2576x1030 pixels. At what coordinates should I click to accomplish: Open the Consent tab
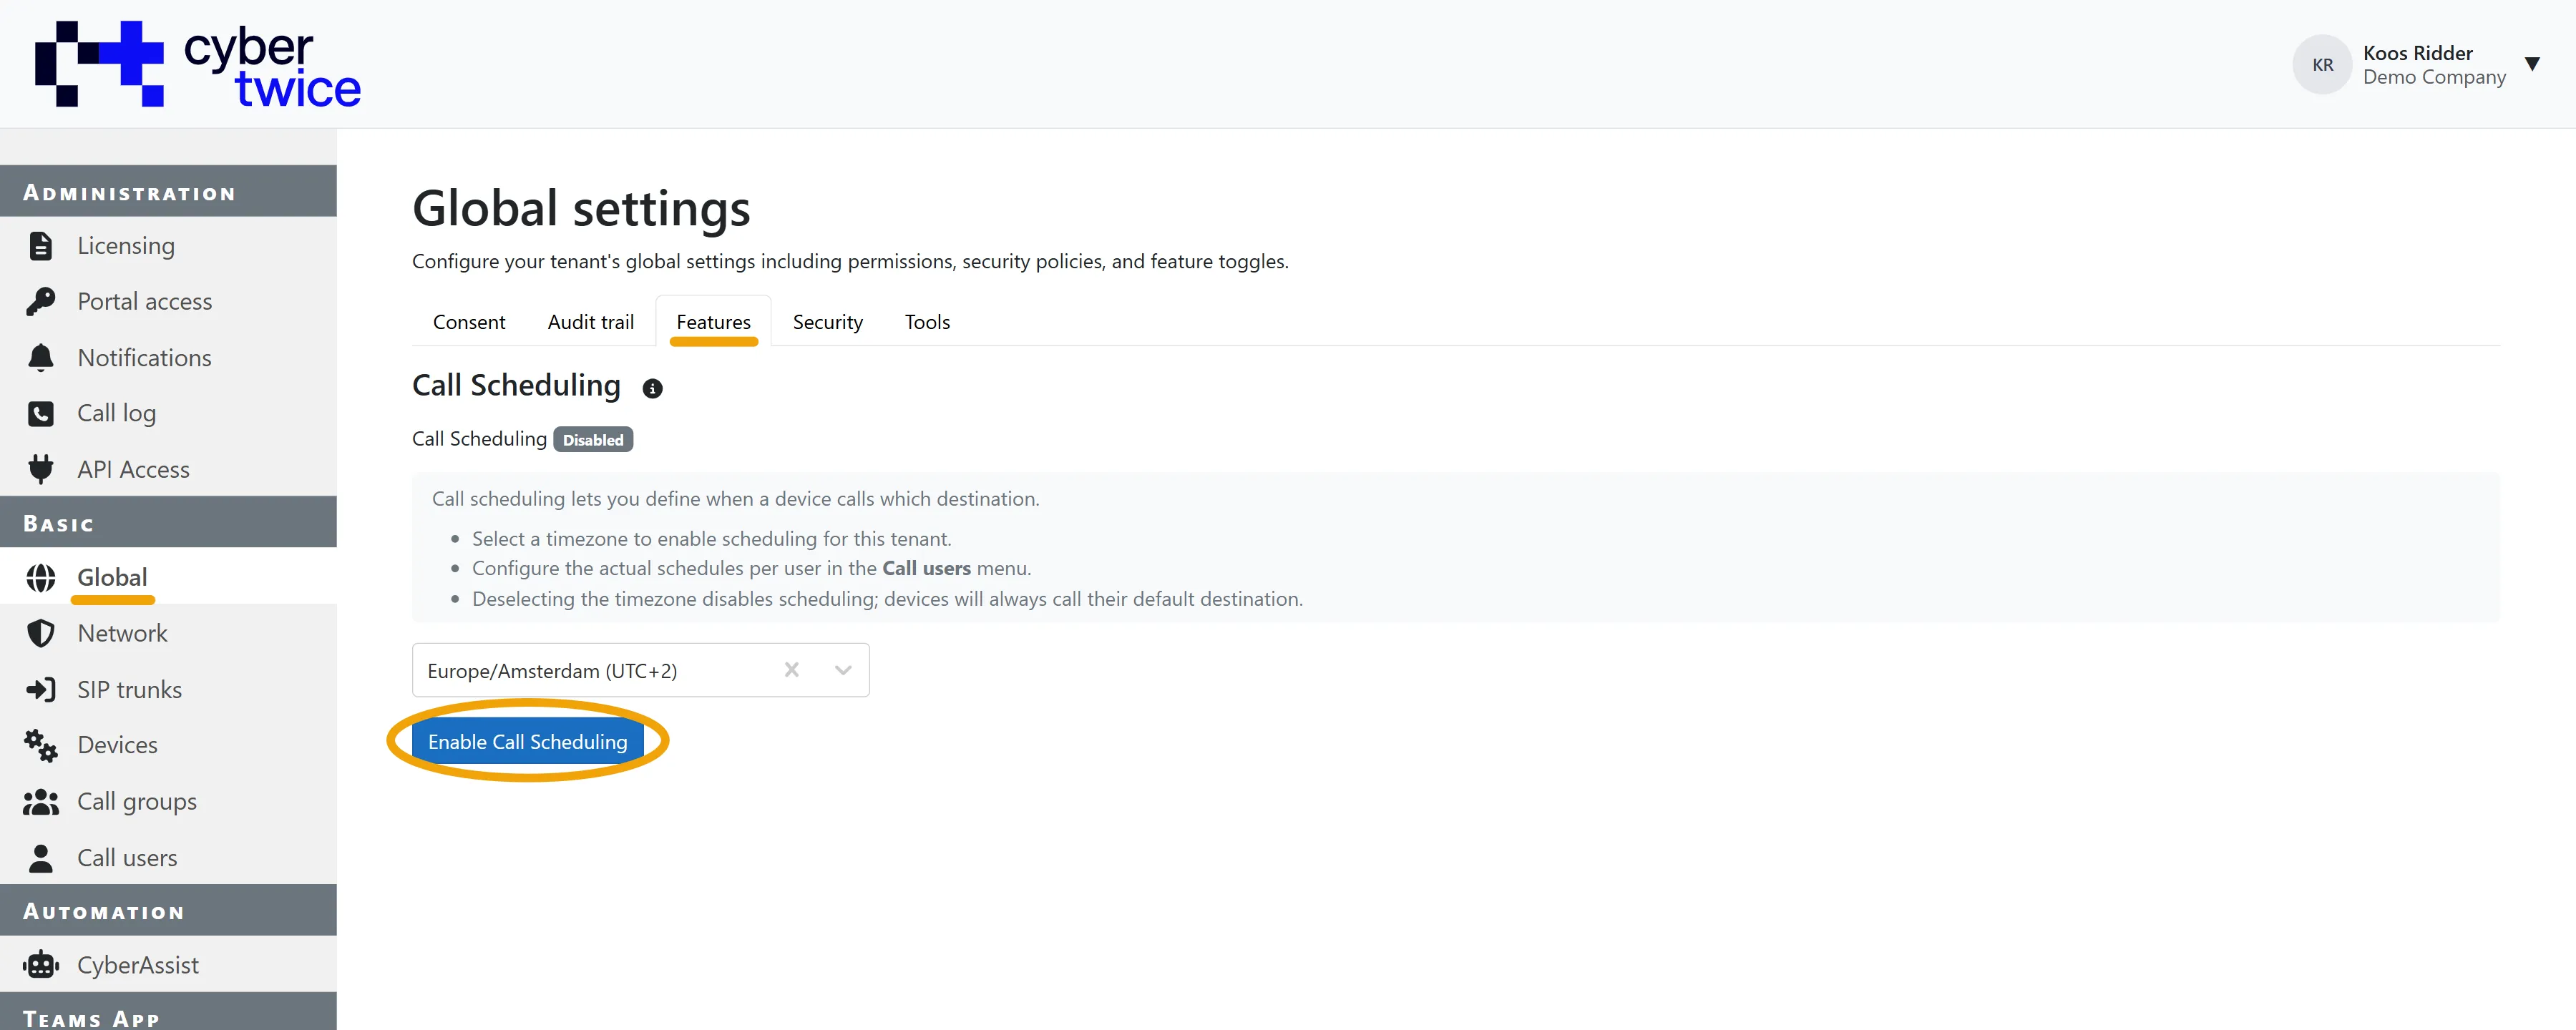coord(469,322)
